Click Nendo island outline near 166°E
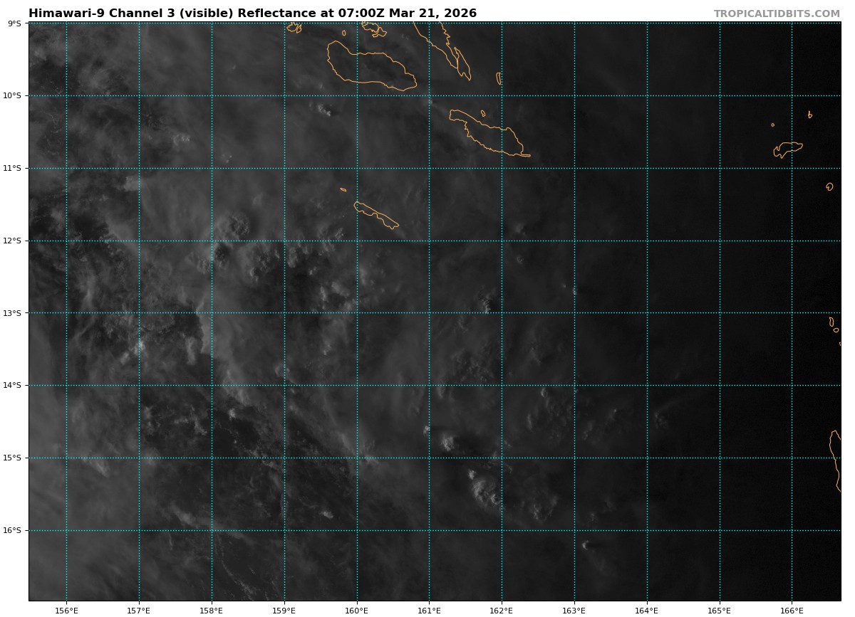 pos(788,149)
